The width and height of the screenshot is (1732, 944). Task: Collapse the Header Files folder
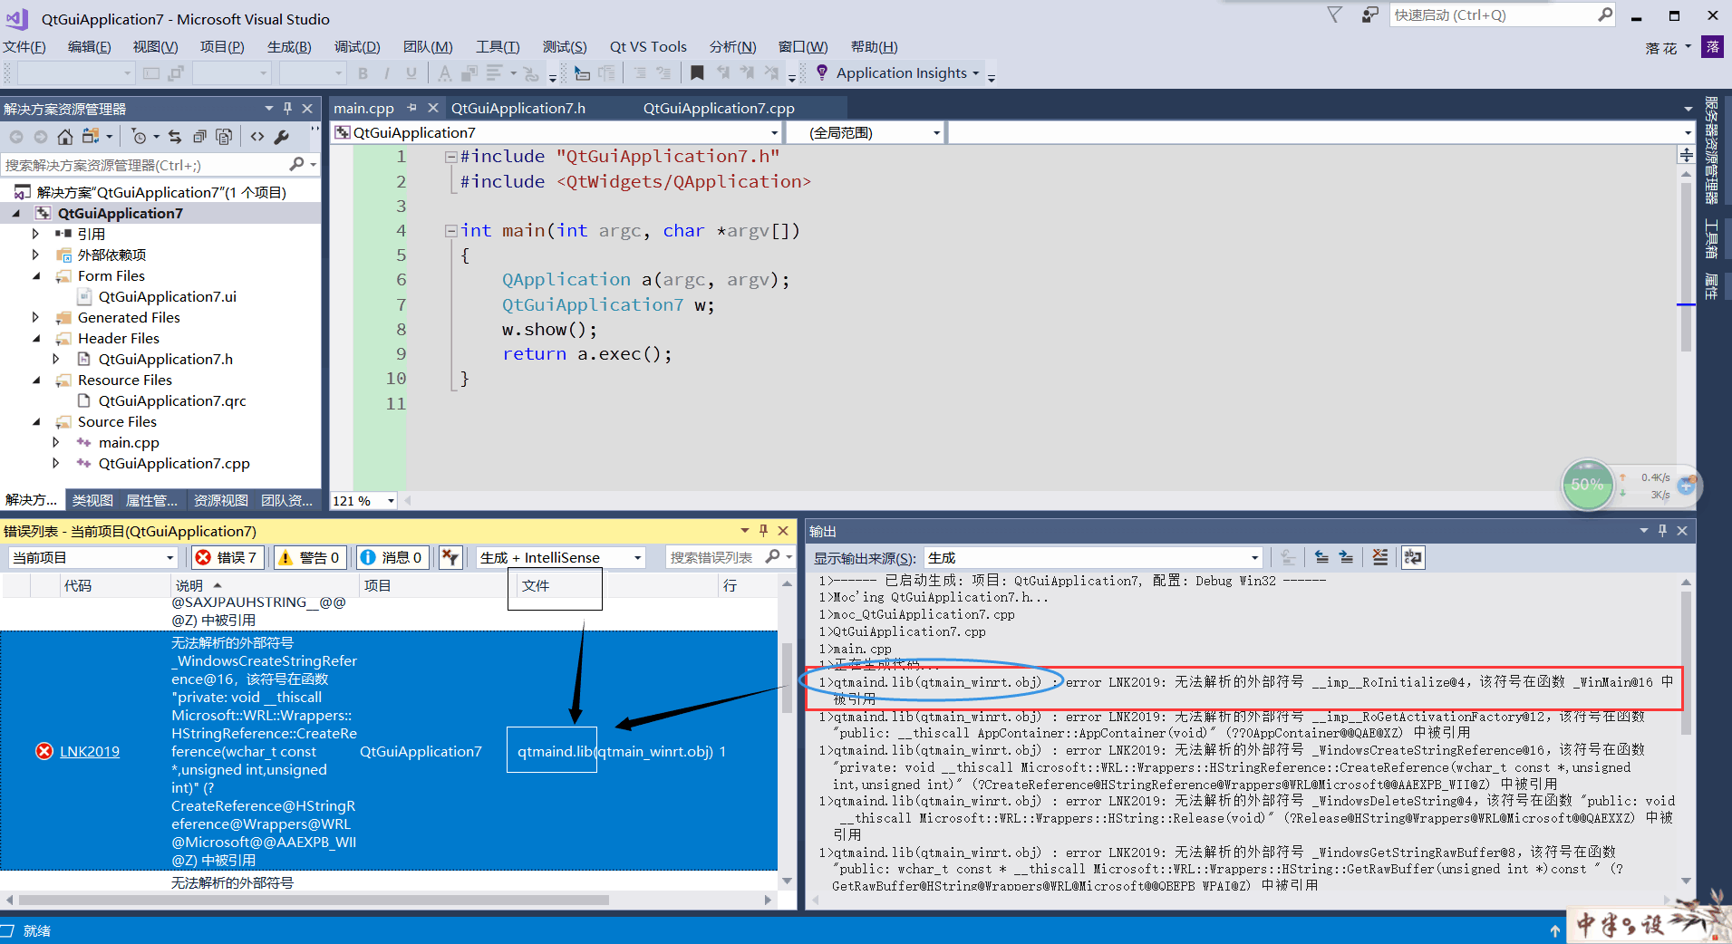[35, 338]
